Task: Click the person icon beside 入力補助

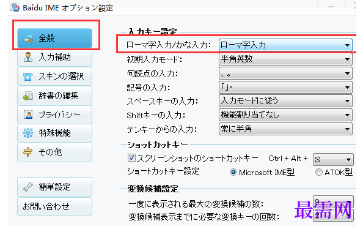Action: (x=28, y=57)
